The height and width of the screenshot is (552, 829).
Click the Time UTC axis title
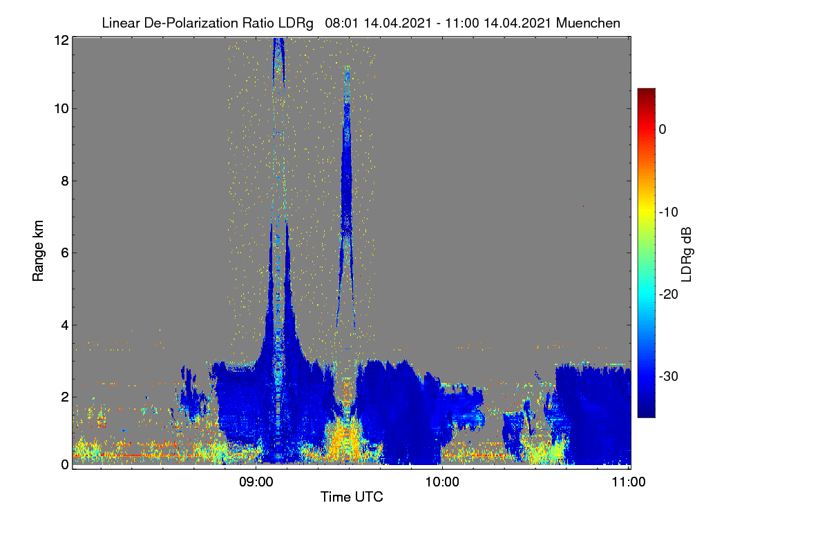(x=352, y=497)
